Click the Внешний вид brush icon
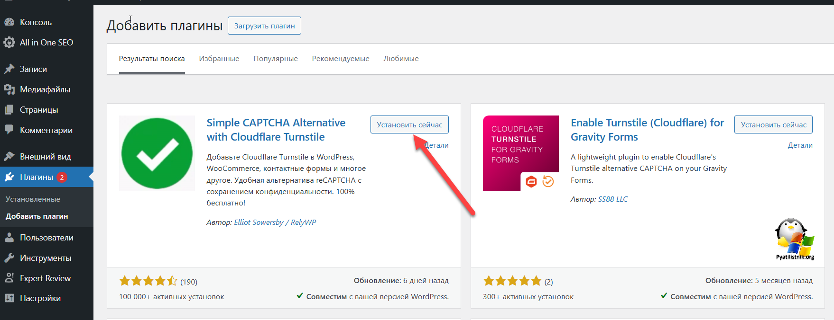Image resolution: width=834 pixels, height=320 pixels. (x=9, y=156)
